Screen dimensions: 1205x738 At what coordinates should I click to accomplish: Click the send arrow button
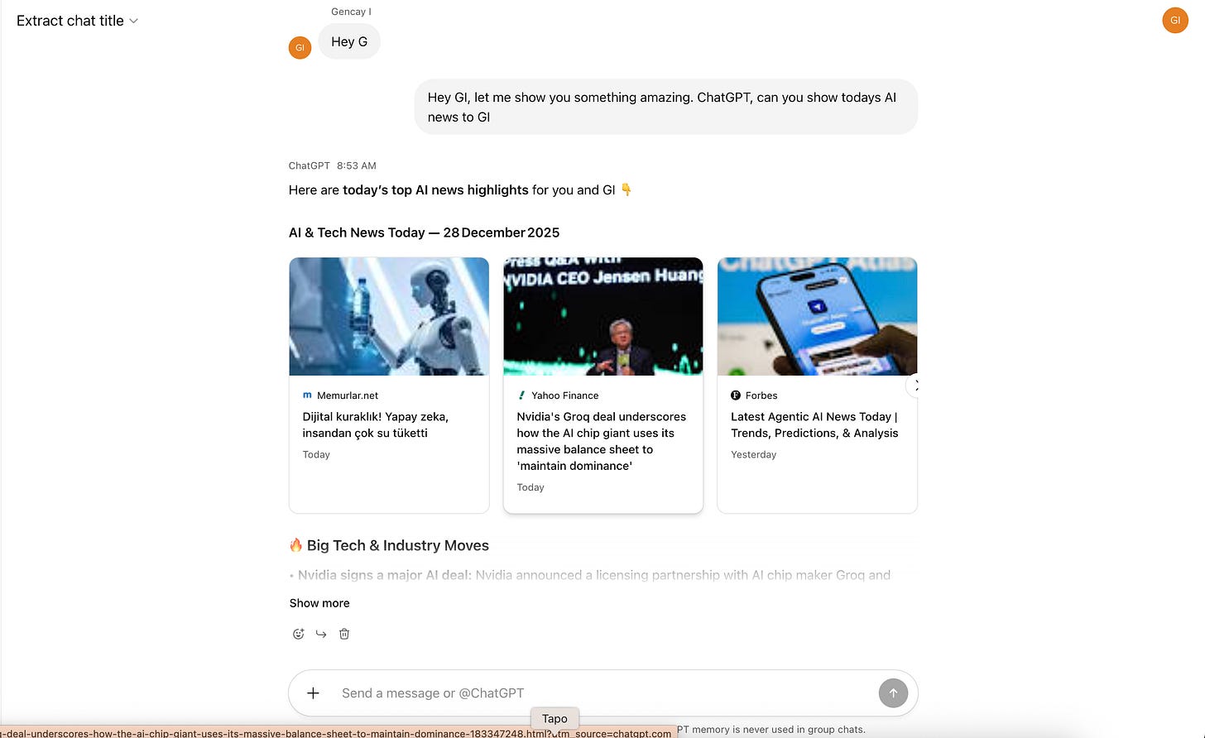click(893, 693)
